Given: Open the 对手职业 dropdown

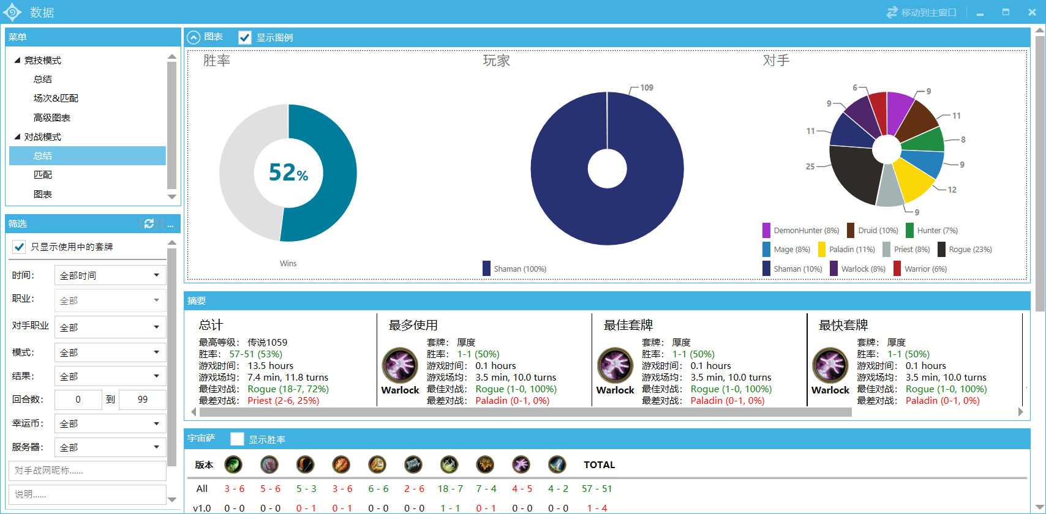Looking at the screenshot, I should click(110, 327).
